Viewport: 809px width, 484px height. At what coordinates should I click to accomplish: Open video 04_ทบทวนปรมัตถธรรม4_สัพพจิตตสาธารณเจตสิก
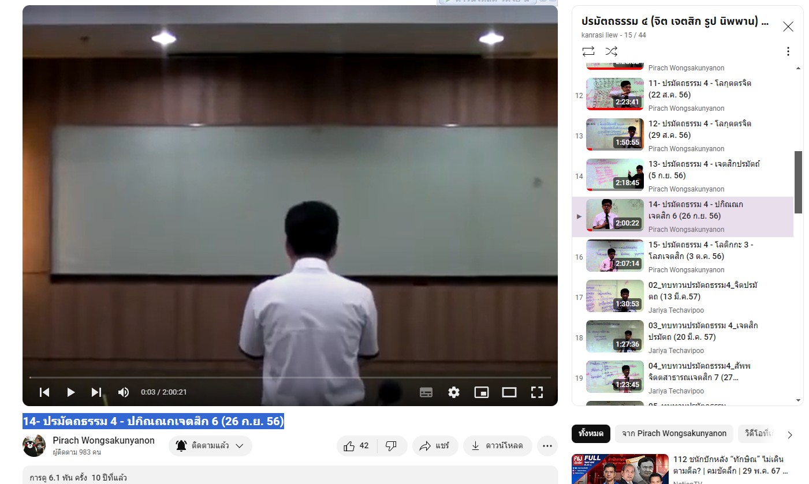(683, 378)
